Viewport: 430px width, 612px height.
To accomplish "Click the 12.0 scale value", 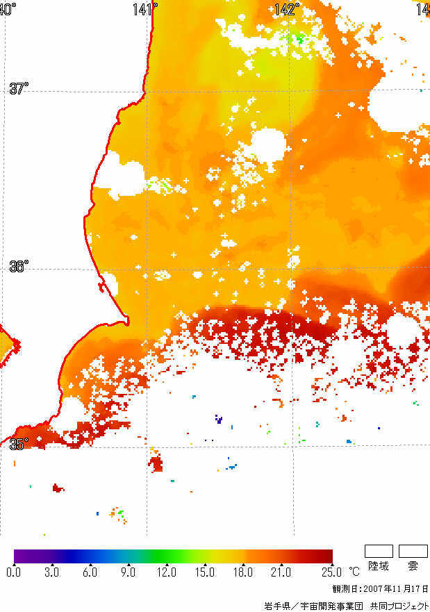I will point(166,572).
